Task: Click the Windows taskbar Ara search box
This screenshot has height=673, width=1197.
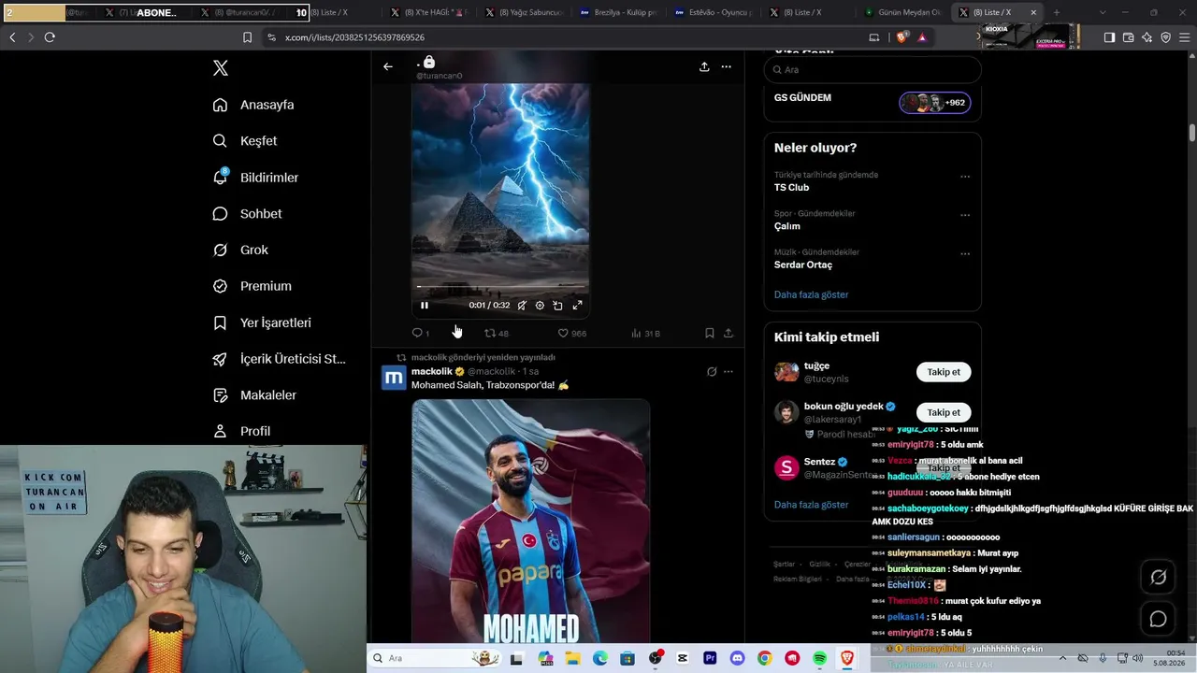Action: click(x=434, y=658)
